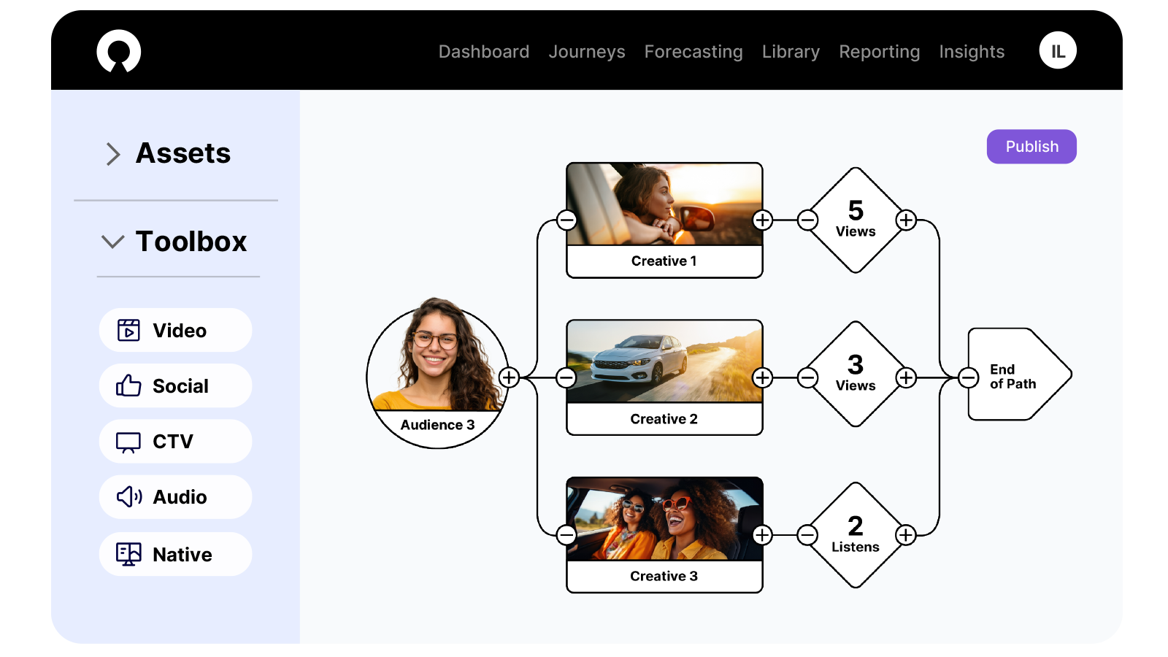This screenshot has width=1168, height=657.
Task: Go to the Forecasting page
Action: (693, 52)
